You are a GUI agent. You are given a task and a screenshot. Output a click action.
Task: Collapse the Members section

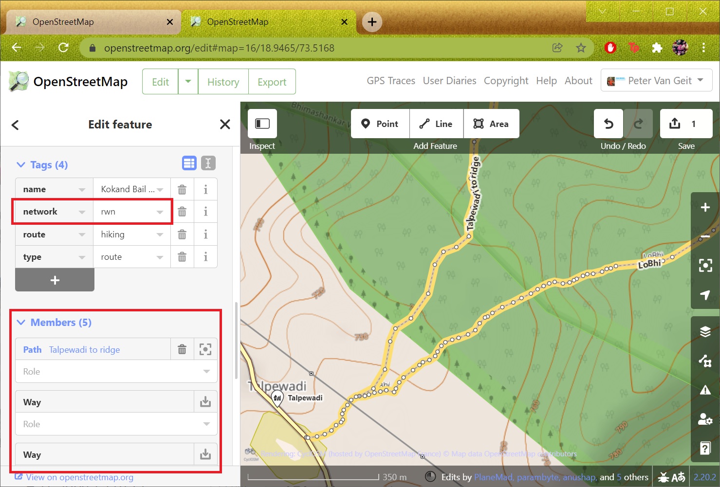[54, 323]
